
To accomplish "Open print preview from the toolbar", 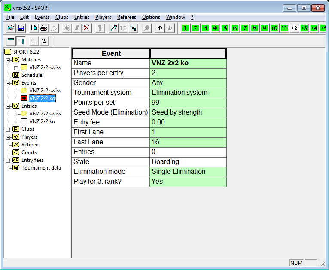I will (34, 28).
